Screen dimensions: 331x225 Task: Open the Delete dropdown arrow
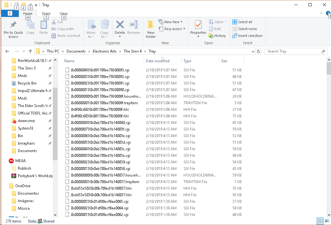point(120,37)
